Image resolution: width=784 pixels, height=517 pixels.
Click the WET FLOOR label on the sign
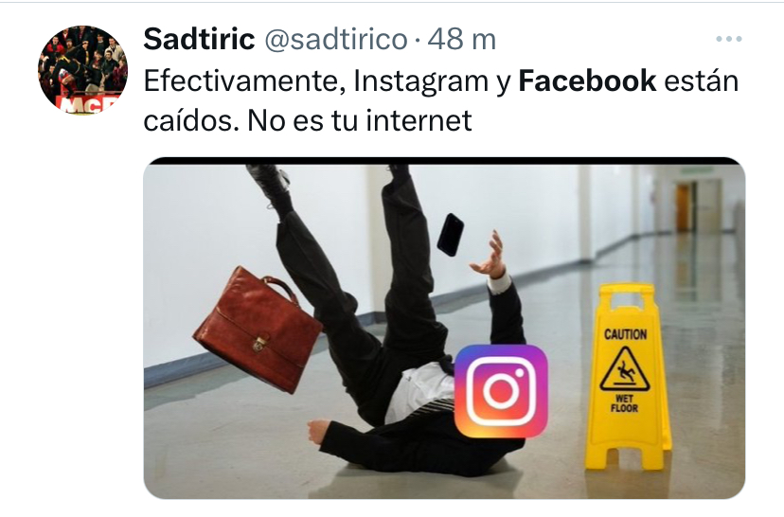tap(624, 403)
